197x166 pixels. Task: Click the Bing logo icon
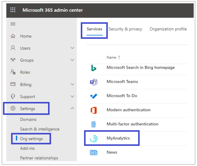tap(94, 68)
